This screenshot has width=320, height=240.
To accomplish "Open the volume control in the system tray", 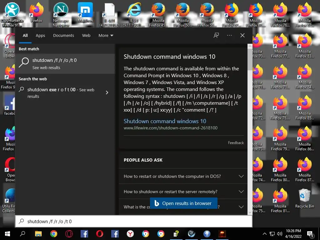I will point(279,234).
